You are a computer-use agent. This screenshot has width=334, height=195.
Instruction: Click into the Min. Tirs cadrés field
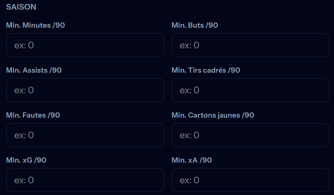tap(250, 90)
